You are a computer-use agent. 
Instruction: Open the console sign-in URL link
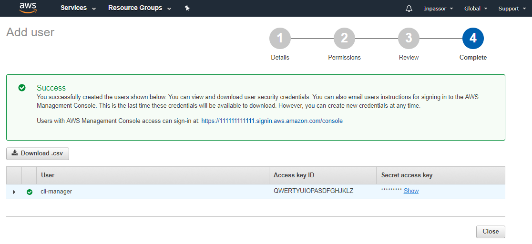click(x=272, y=121)
